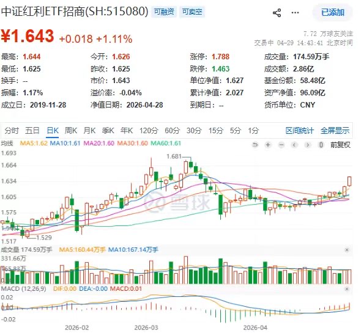Screen dimensions: 364x333
Task: Click the scroll-lock icon beside 前复权
Action: click(321, 145)
